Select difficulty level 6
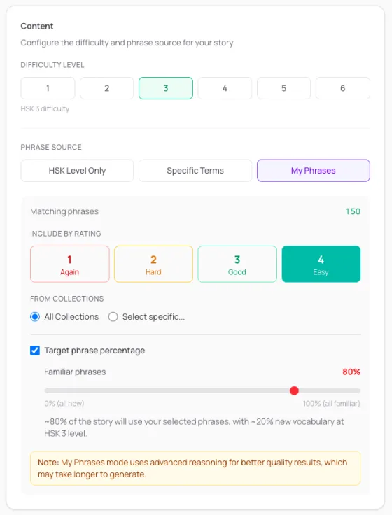This screenshot has width=392, height=515. click(343, 88)
